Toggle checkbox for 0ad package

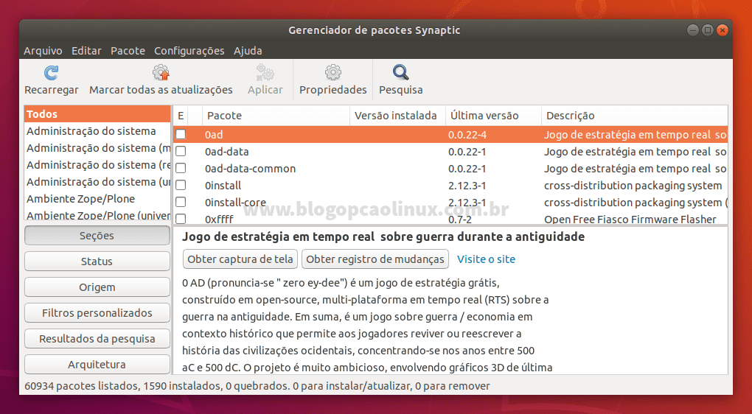point(181,135)
